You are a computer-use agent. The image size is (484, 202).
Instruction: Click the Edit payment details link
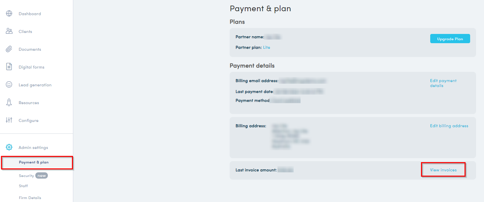443,83
